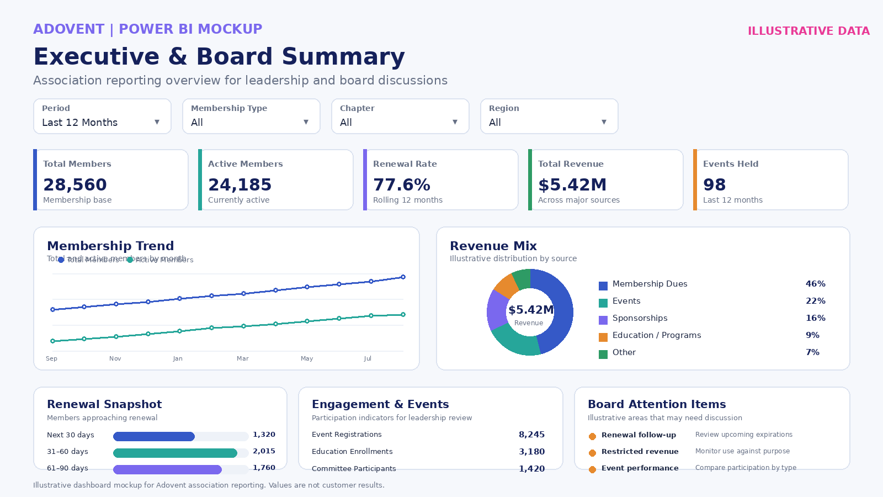Click the last Active Members data point
This screenshot has height=497, width=883.
pos(403,315)
